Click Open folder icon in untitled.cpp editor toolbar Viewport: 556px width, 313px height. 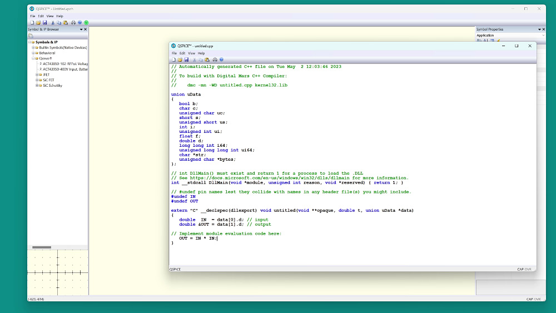[180, 60]
